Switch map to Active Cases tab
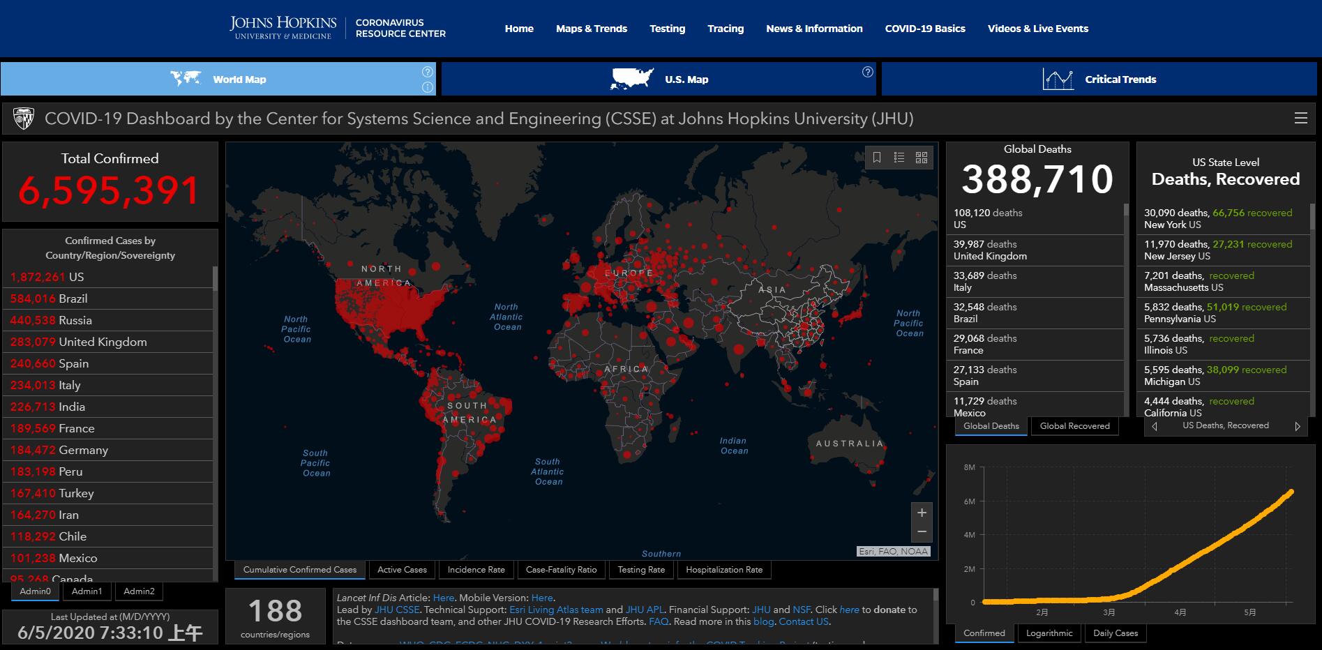This screenshot has height=650, width=1322. [x=402, y=570]
